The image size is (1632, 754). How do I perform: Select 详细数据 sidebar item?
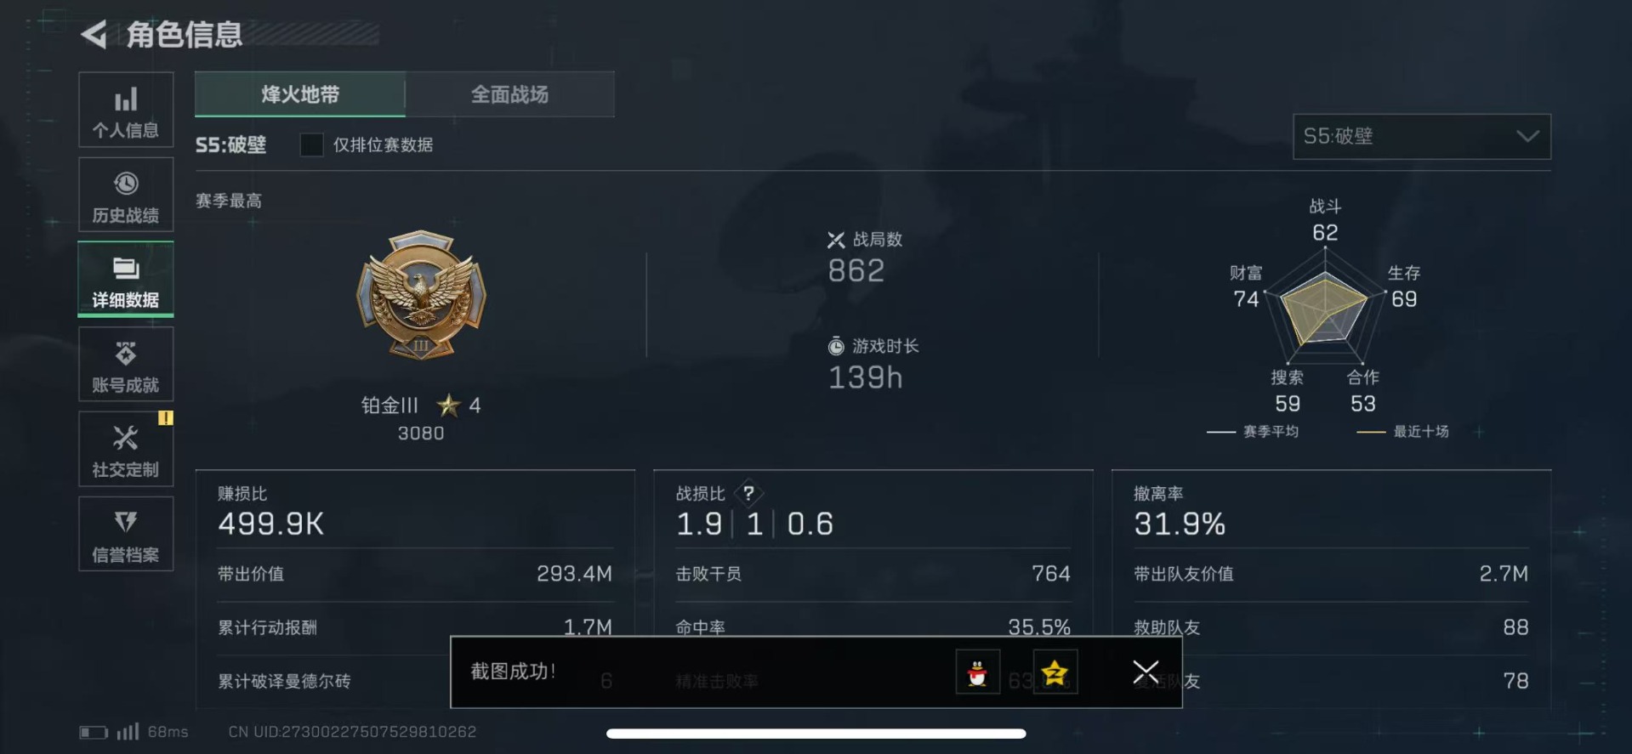(x=126, y=280)
